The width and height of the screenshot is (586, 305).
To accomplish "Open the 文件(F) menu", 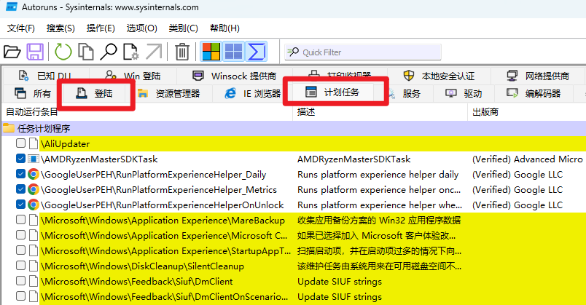I will coord(21,28).
